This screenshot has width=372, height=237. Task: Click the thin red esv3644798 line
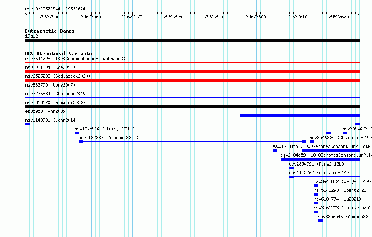click(192, 63)
